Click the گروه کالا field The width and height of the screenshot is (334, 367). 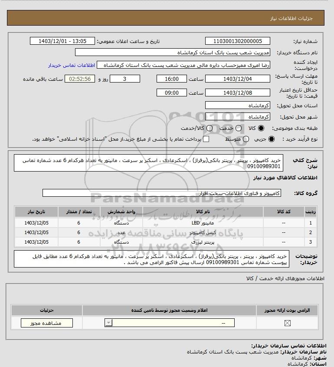tap(162, 193)
